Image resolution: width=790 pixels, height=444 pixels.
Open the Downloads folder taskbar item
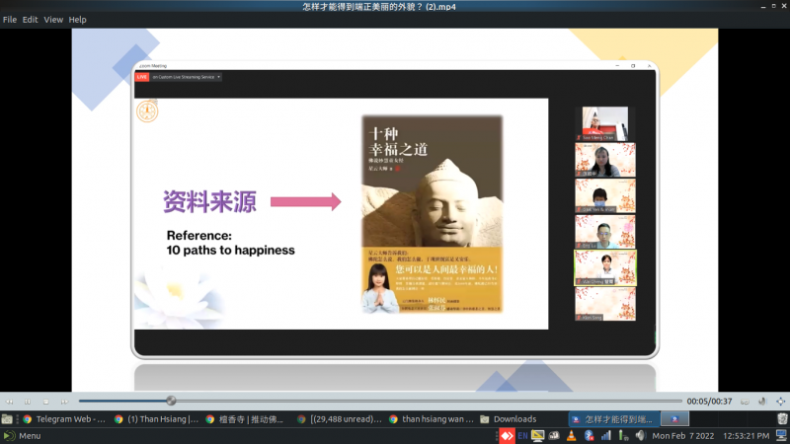coord(514,418)
